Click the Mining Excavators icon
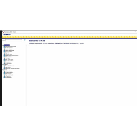This screenshot has height=137, width=137. click(x=4, y=72)
